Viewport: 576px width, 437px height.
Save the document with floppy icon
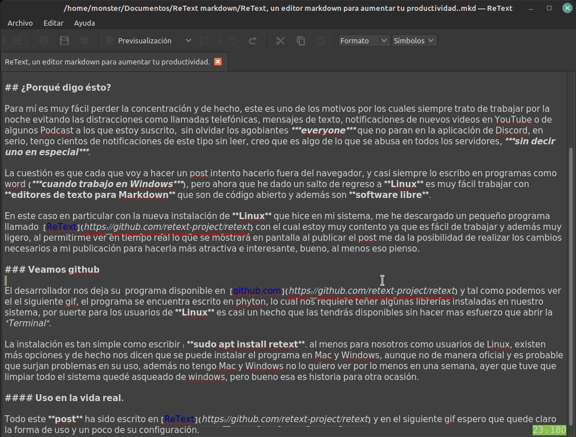(64, 41)
